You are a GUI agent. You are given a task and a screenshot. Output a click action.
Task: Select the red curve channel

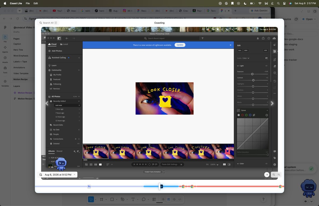[242, 115]
